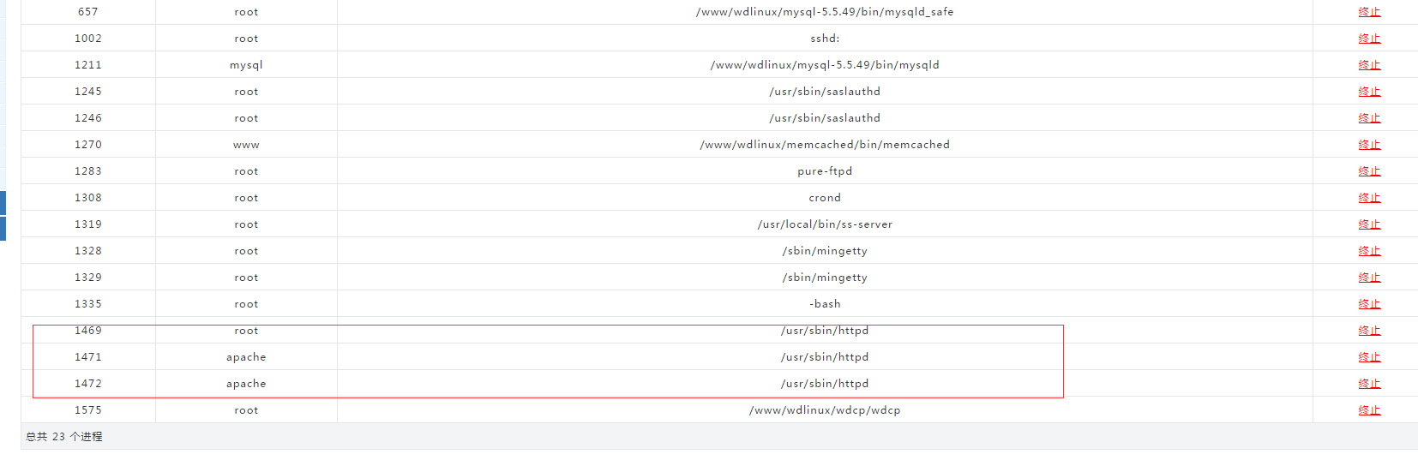The image size is (1418, 460).
Task: Click /usr/local/bin/ss-server command
Action: (x=825, y=224)
